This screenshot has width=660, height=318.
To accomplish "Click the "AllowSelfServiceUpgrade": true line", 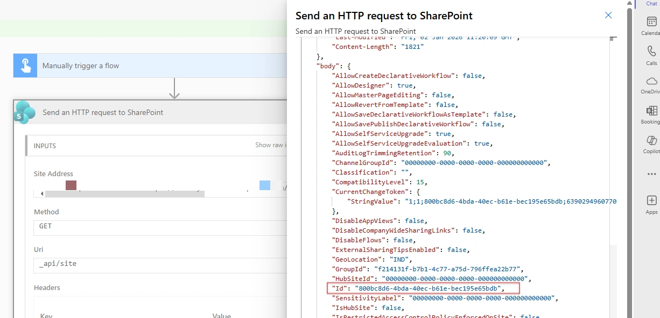I will point(394,134).
